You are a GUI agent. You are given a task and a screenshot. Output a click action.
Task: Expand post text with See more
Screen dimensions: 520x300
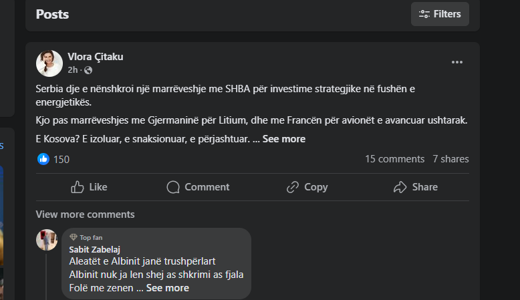click(284, 139)
